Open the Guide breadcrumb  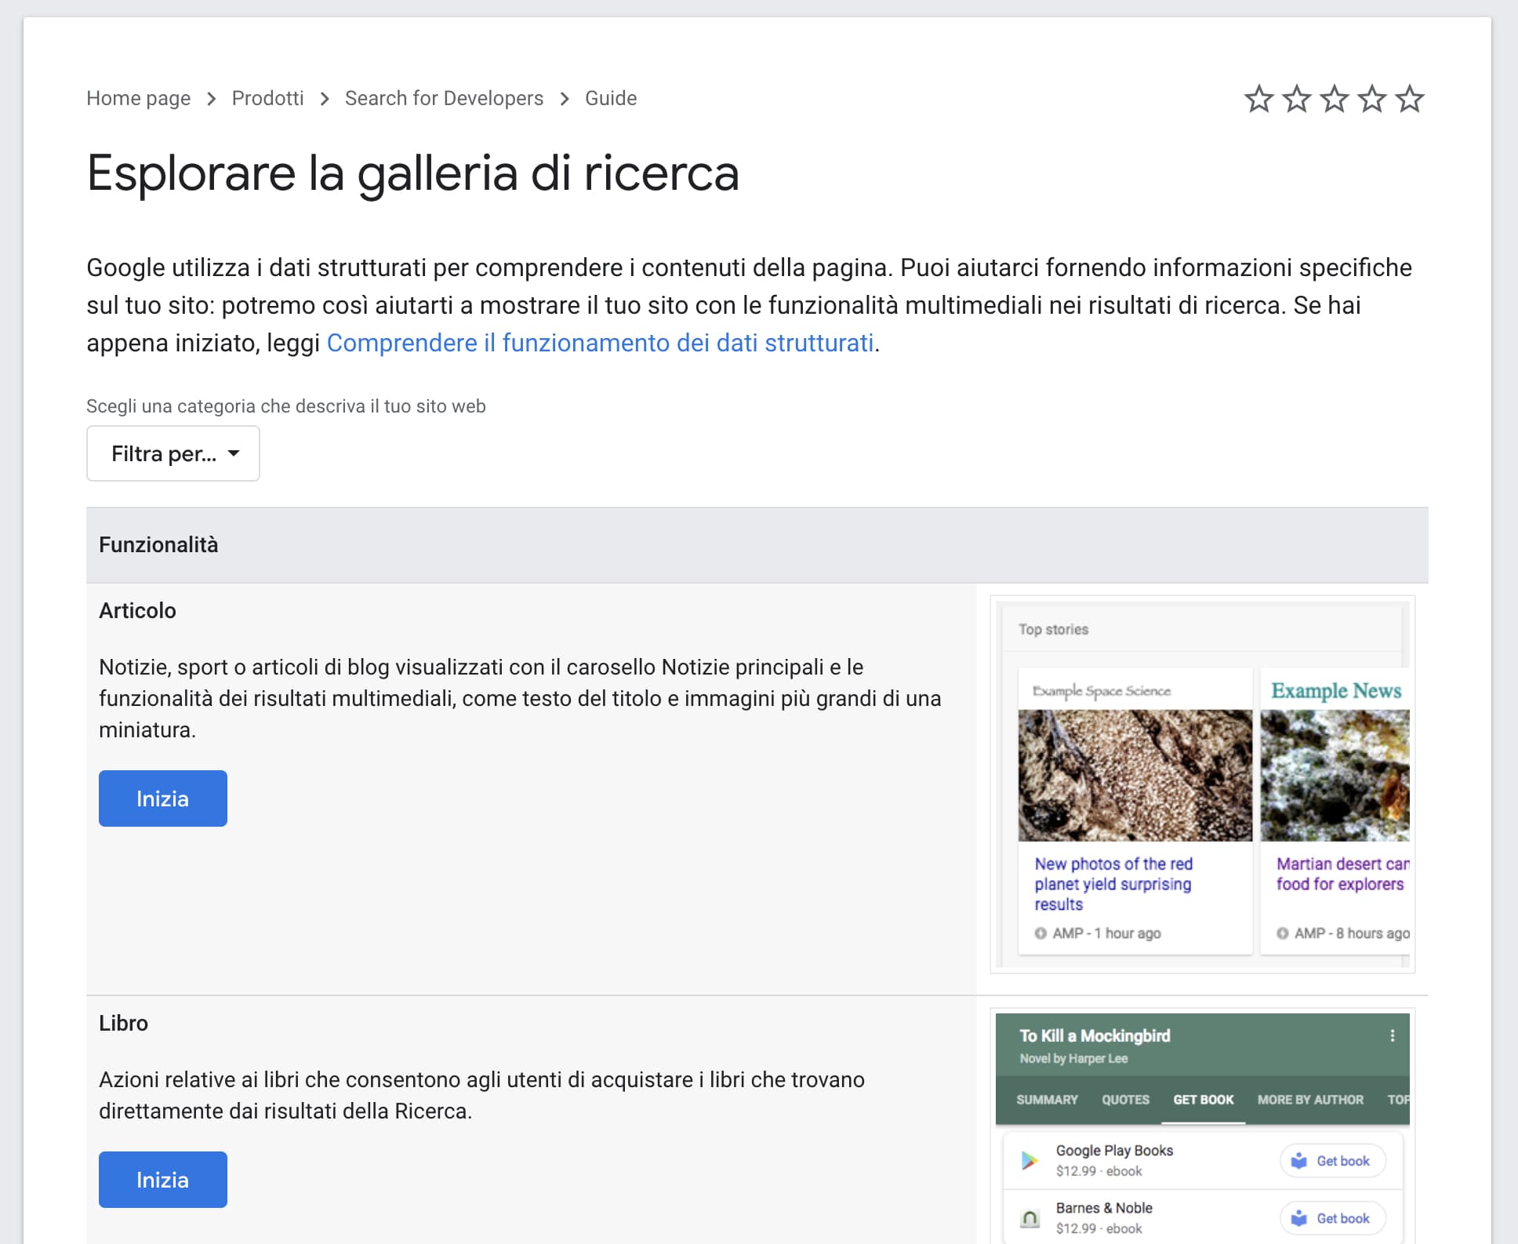(x=611, y=98)
